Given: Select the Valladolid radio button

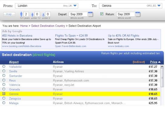Looking at the screenshot, I should click(4, 66).
